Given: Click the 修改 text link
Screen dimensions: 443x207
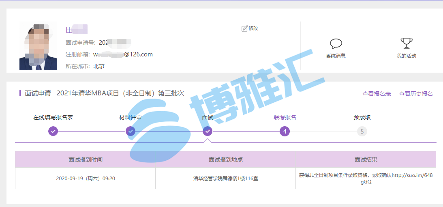Looking at the screenshot, I should pos(253,28).
